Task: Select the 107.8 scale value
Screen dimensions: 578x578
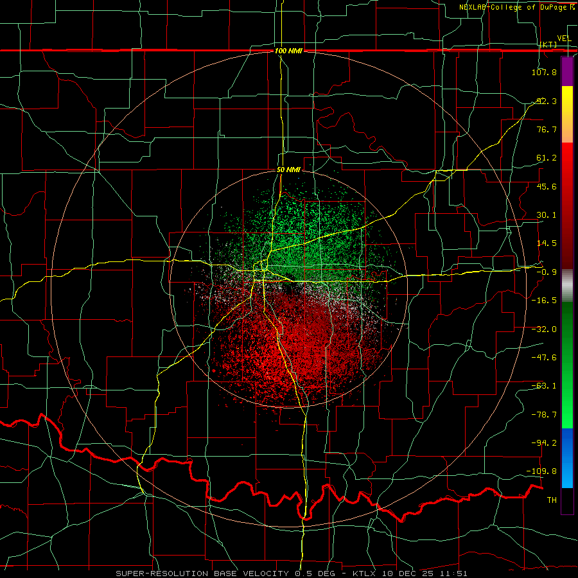Action: coord(544,72)
